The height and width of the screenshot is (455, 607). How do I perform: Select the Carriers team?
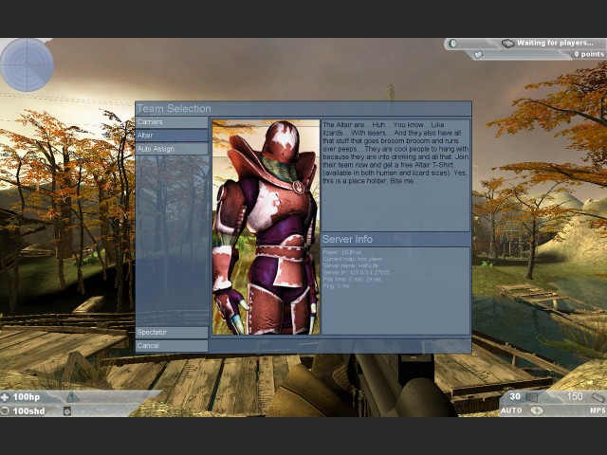point(172,122)
